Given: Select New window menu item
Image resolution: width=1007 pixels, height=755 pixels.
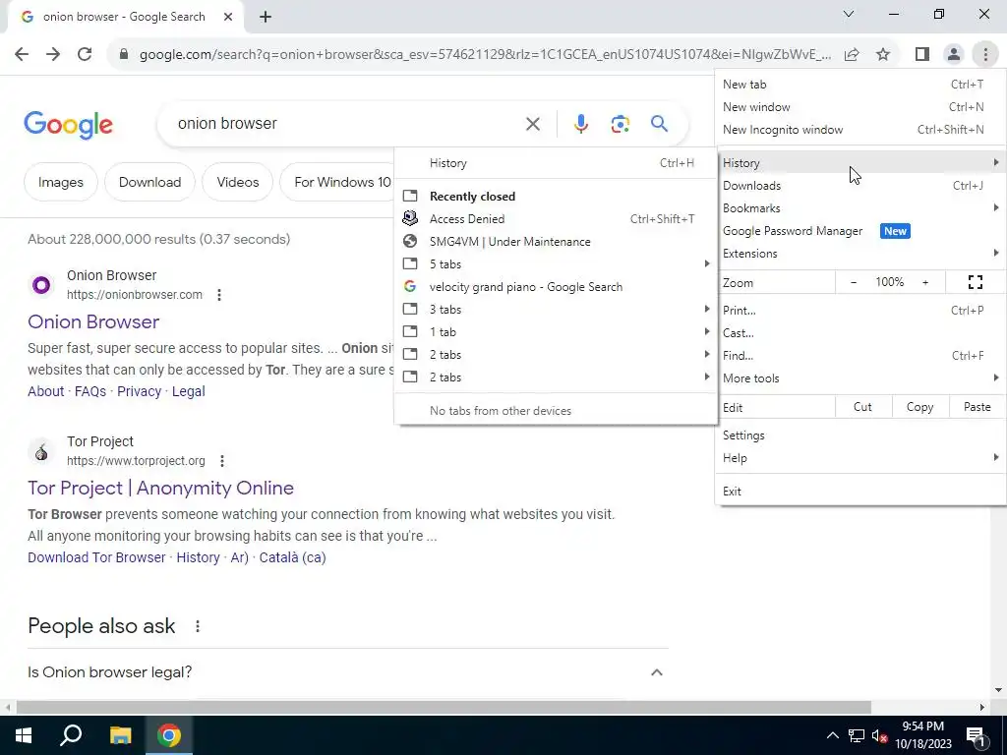Looking at the screenshot, I should click(x=860, y=107).
